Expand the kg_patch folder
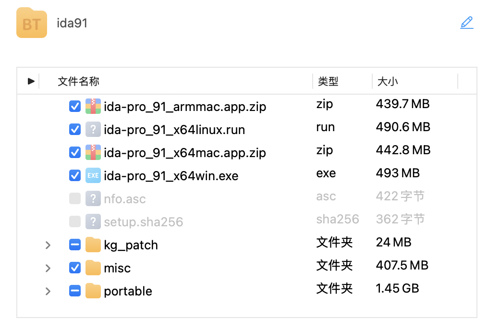Viewport: 488px width, 319px height. coord(48,245)
